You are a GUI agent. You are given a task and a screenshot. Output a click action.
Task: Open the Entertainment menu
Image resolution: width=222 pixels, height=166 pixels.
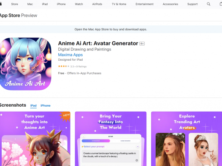[144, 4]
